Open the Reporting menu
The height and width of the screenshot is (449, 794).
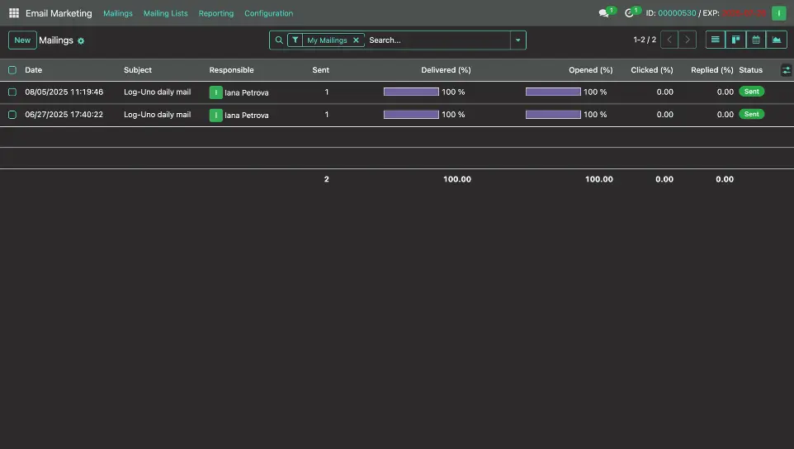point(216,13)
